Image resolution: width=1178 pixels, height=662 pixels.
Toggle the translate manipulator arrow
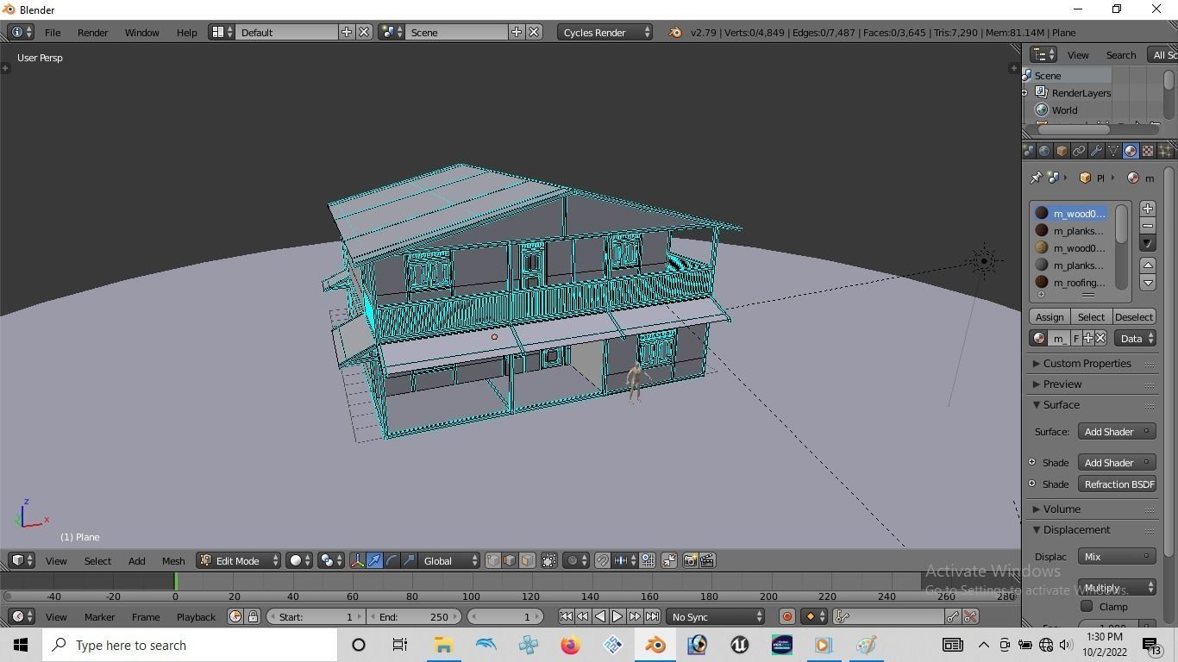pyautogui.click(x=375, y=561)
